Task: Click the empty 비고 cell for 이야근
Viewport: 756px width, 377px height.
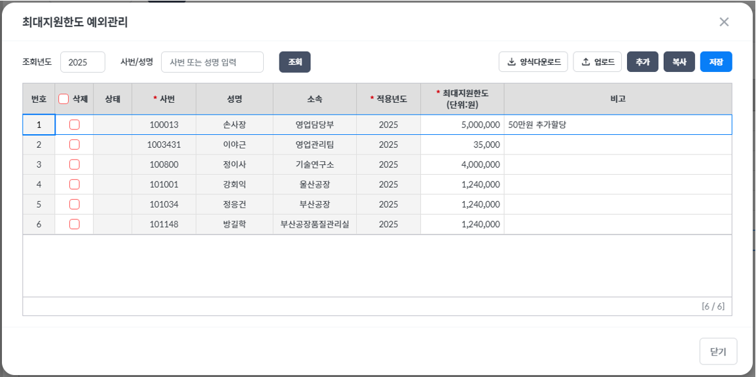Action: coord(618,145)
